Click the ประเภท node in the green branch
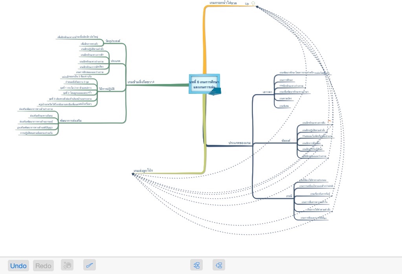The image size is (402, 274). pyautogui.click(x=116, y=62)
